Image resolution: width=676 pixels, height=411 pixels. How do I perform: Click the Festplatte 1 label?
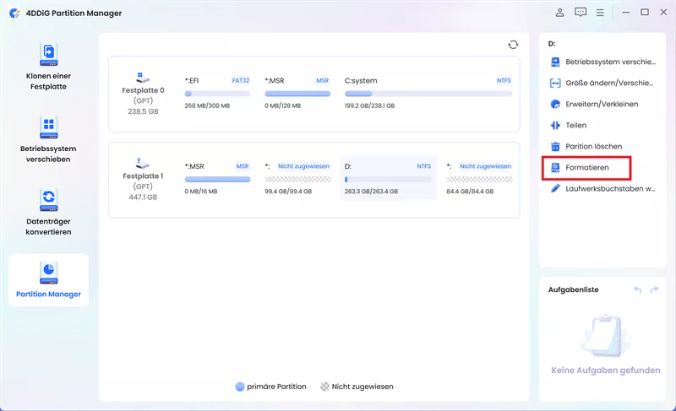(143, 176)
